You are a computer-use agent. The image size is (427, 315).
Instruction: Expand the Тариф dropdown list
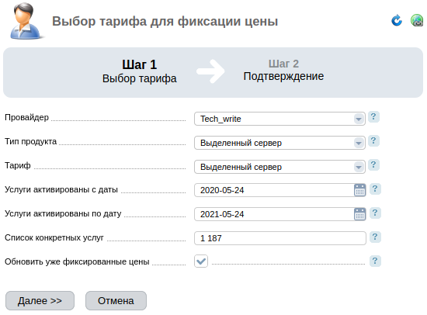pos(279,167)
